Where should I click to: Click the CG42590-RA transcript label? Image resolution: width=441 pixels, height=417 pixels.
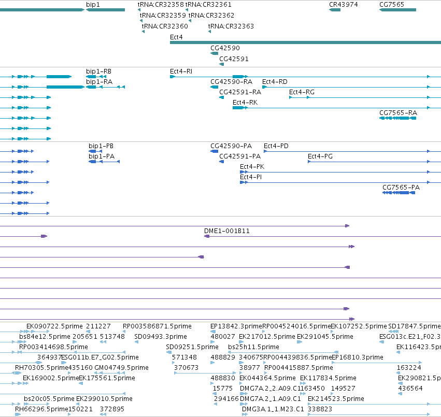232,82
